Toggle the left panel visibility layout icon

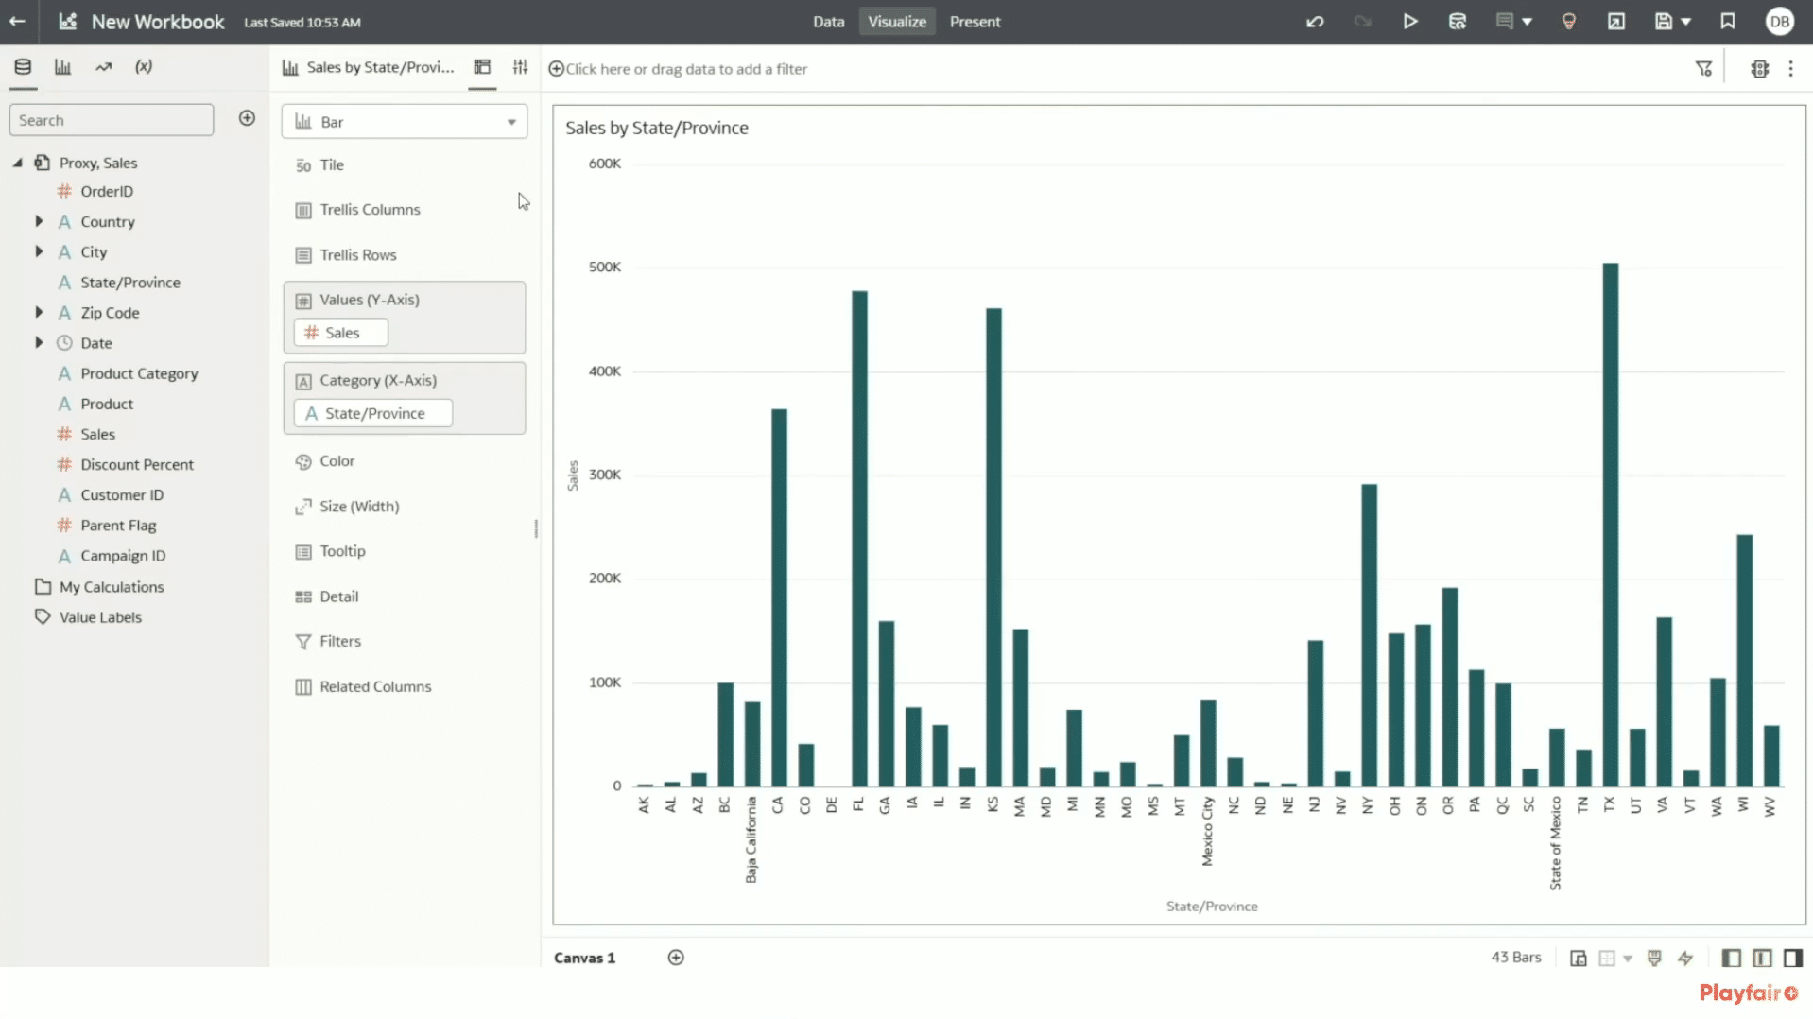coord(1731,958)
